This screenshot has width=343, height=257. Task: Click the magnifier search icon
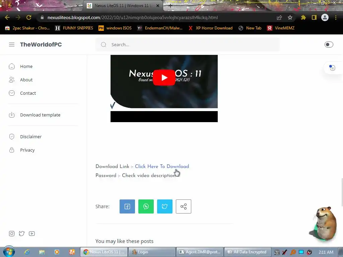104,45
